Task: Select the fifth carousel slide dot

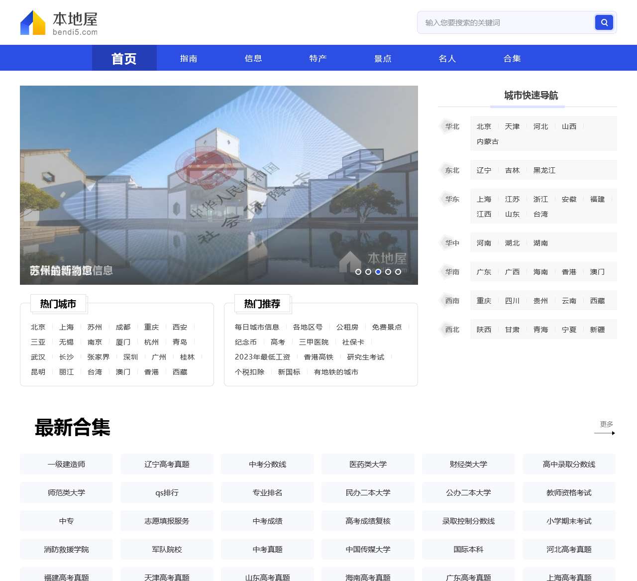Action: [x=398, y=272]
